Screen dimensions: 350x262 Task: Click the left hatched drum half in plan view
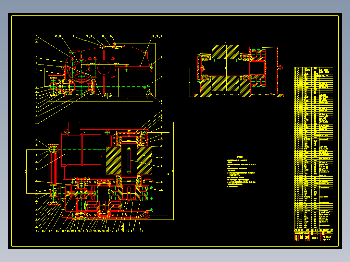pyautogui.click(x=113, y=160)
